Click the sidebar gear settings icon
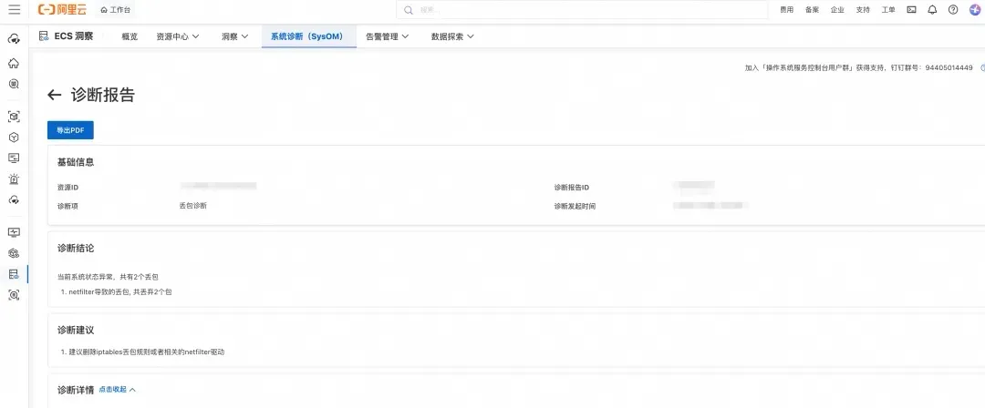This screenshot has height=408, width=985. (13, 253)
